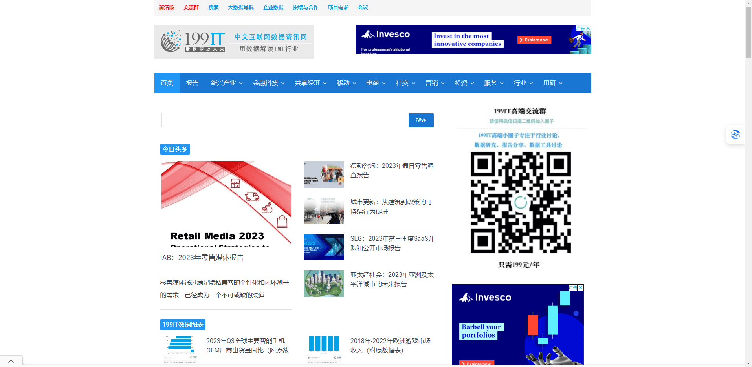
Task: Expand the 新兴产业 dropdown menu
Action: click(x=226, y=83)
